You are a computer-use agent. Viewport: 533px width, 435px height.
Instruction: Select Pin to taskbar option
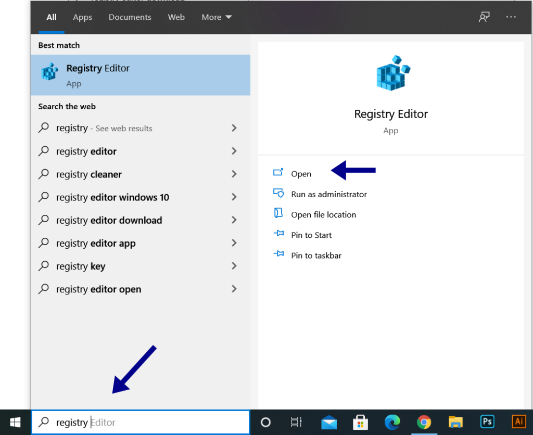316,255
